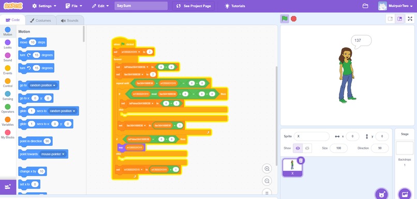Open the Edit menu
The height and width of the screenshot is (199, 417).
pos(100,6)
